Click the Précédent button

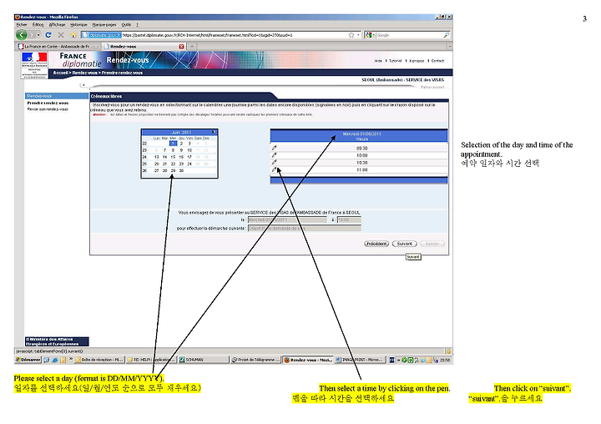click(x=376, y=244)
